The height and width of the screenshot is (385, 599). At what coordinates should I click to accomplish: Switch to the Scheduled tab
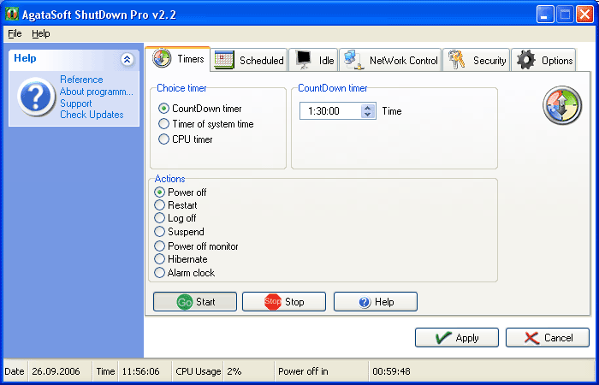[x=249, y=60]
